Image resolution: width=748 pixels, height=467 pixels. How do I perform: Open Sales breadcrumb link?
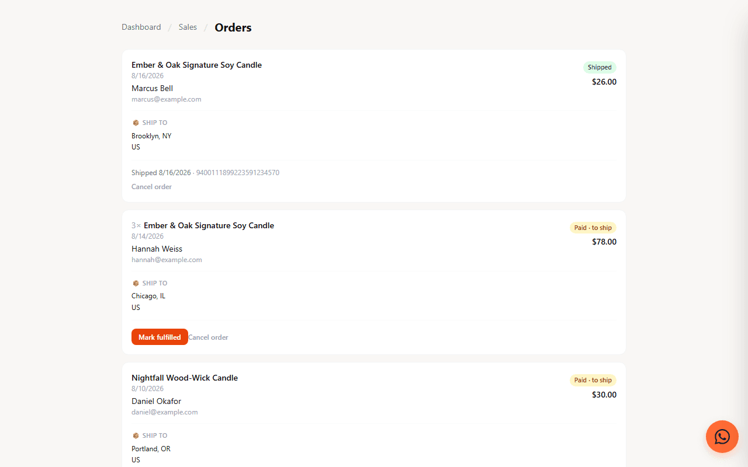pos(188,27)
